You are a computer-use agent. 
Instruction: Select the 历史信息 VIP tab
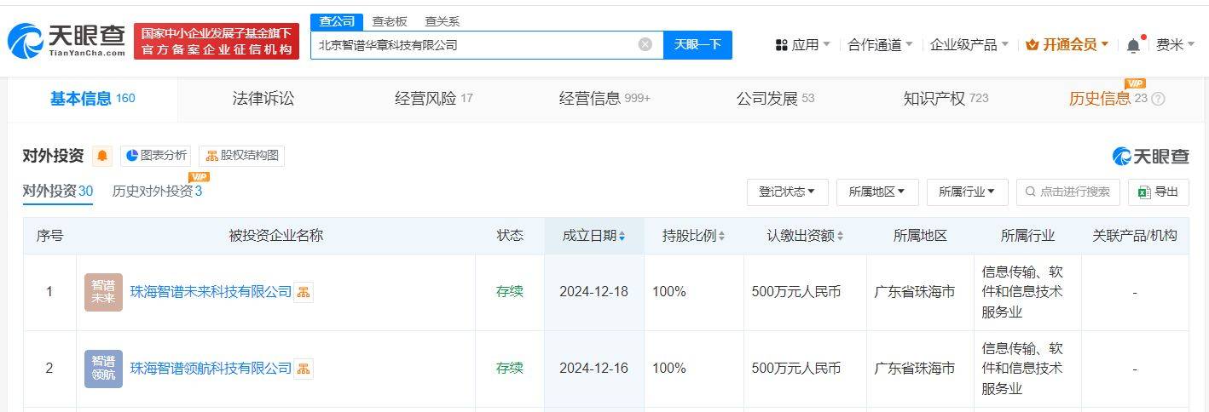[x=1108, y=99]
